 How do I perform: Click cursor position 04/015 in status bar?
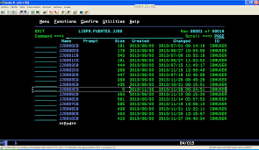click(187, 143)
